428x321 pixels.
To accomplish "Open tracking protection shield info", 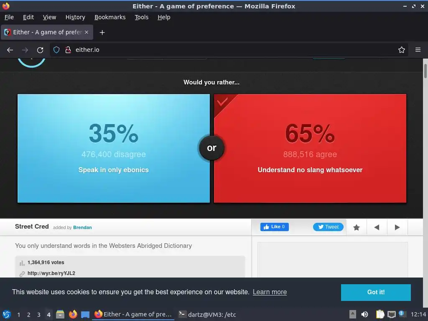I will pyautogui.click(x=56, y=50).
